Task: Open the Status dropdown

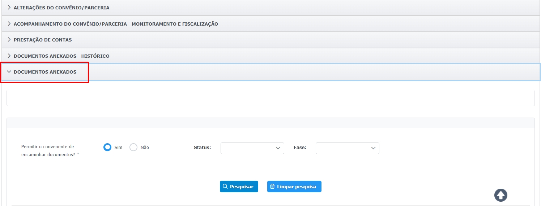Action: (252, 148)
